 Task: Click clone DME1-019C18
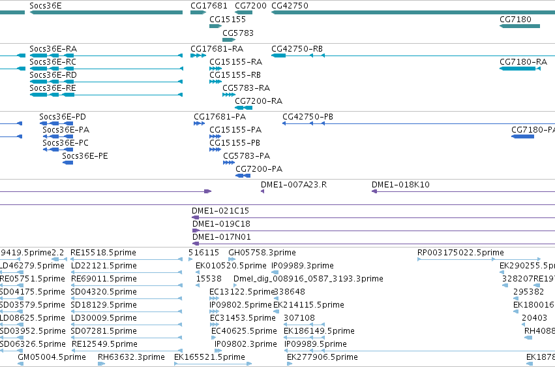click(374, 231)
